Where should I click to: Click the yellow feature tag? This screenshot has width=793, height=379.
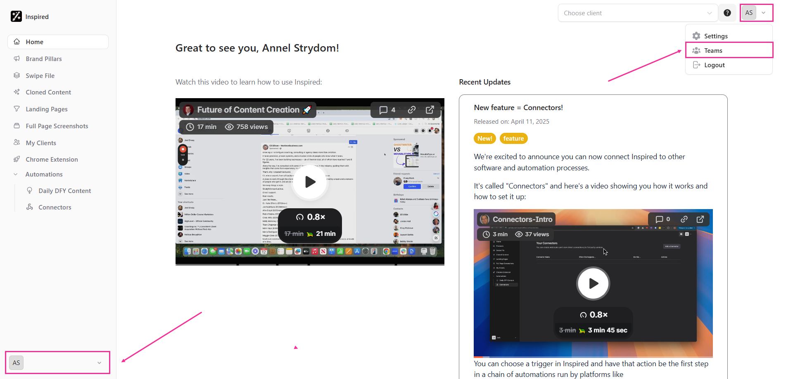coord(513,139)
